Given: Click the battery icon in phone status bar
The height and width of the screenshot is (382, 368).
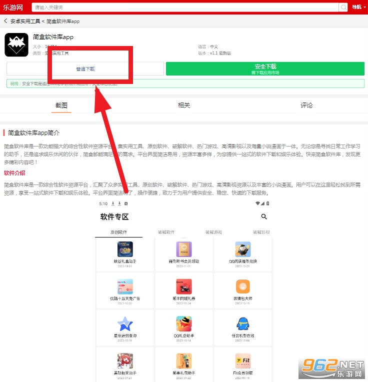Looking at the screenshot, I should [267, 203].
